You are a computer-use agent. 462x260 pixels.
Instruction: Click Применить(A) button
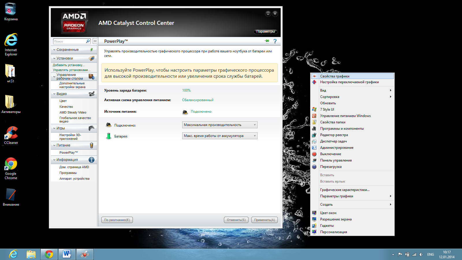coord(264,220)
